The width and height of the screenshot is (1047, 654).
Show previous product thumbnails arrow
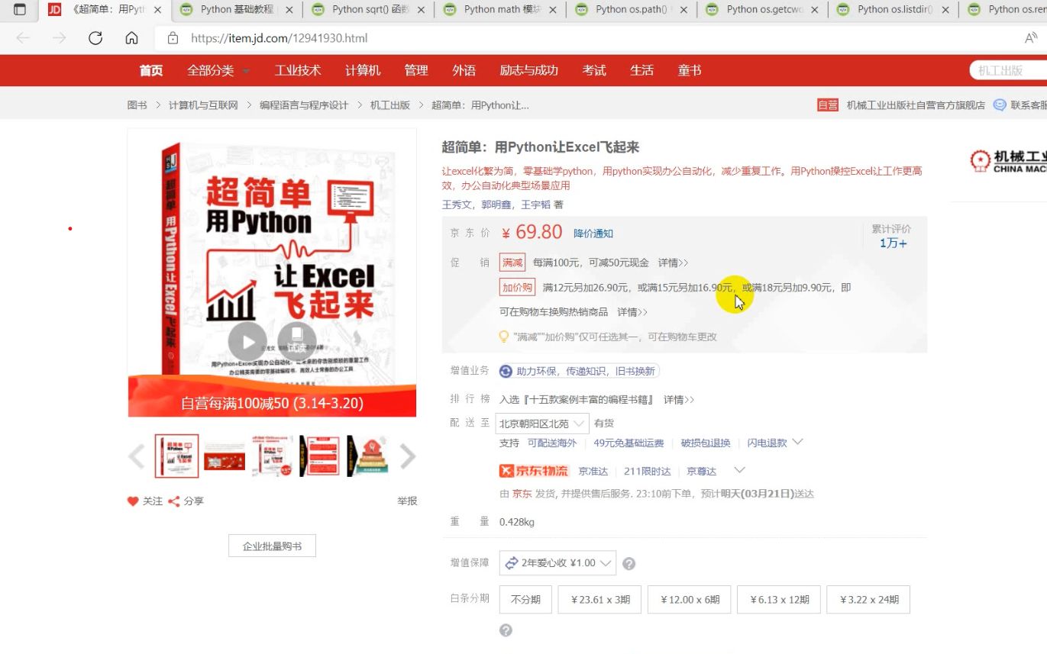(x=137, y=456)
